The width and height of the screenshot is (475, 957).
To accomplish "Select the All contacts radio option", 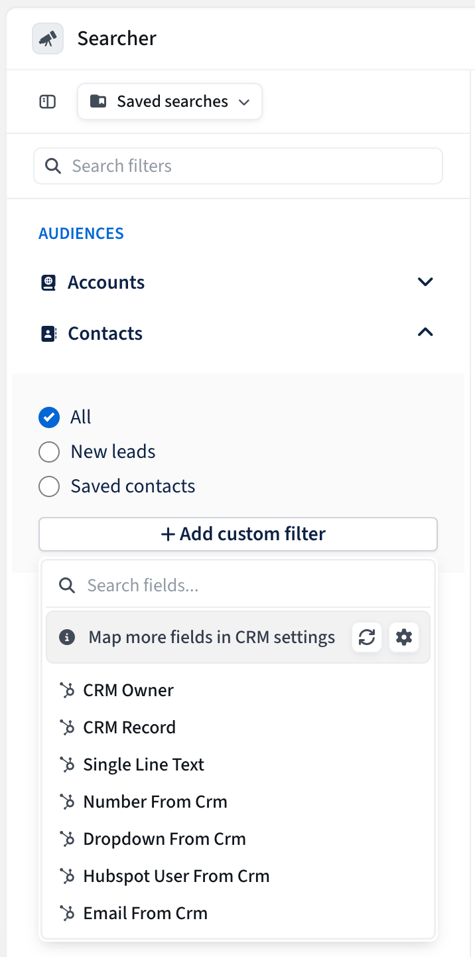I will point(49,417).
